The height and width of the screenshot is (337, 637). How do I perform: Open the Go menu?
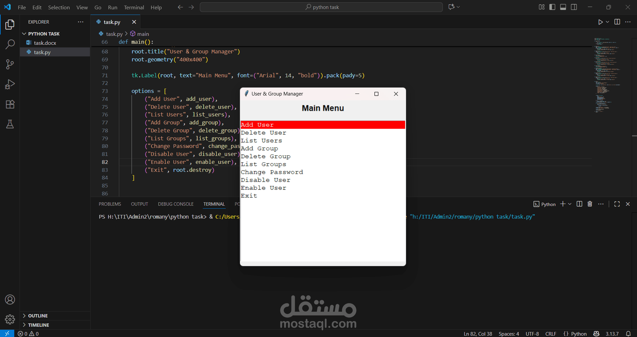click(x=98, y=7)
